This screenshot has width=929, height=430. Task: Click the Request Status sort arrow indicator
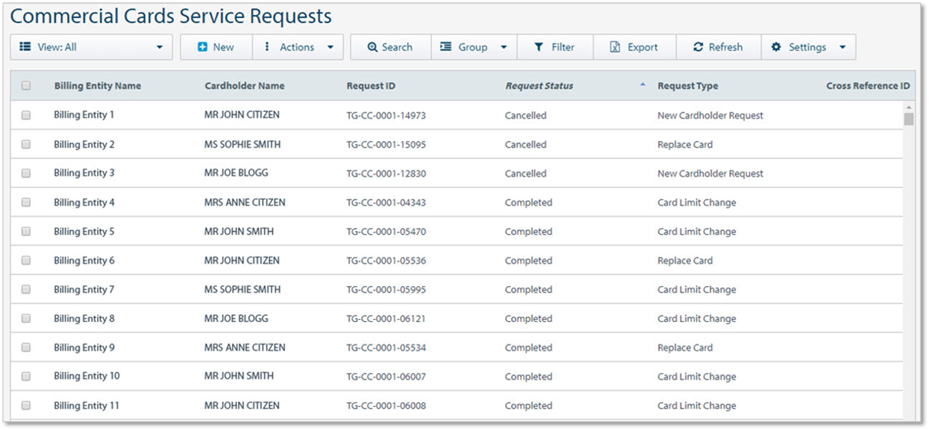(642, 85)
